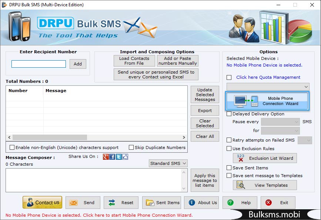Click the Twitter share icon
Image resolution: width=321 pixels, height=220 pixels.
click(x=119, y=157)
